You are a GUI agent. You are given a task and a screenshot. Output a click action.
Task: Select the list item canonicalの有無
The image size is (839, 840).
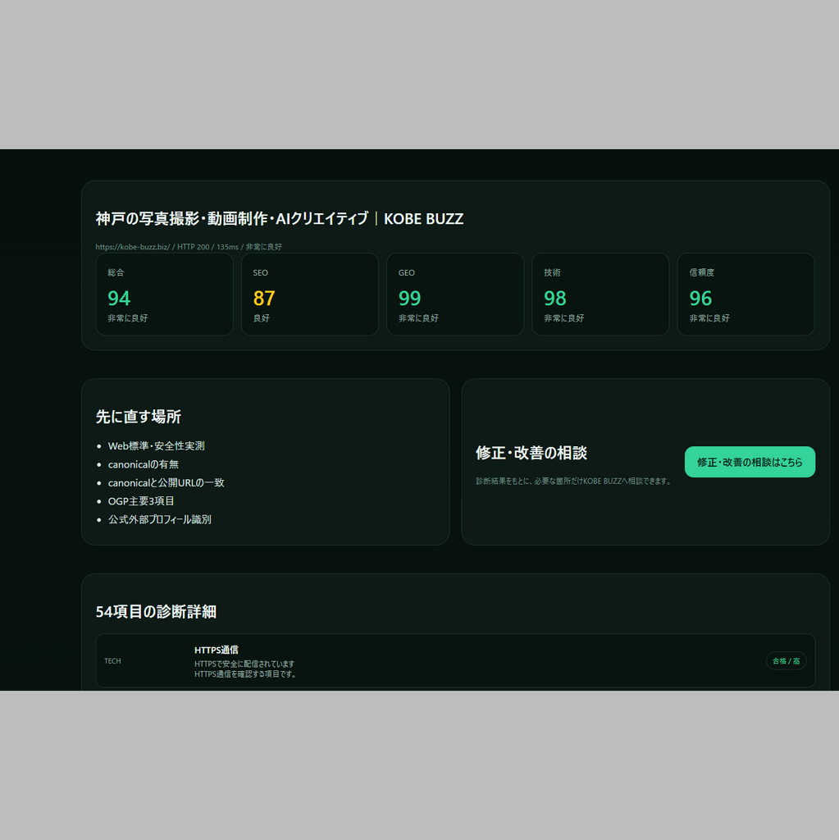[x=143, y=464]
